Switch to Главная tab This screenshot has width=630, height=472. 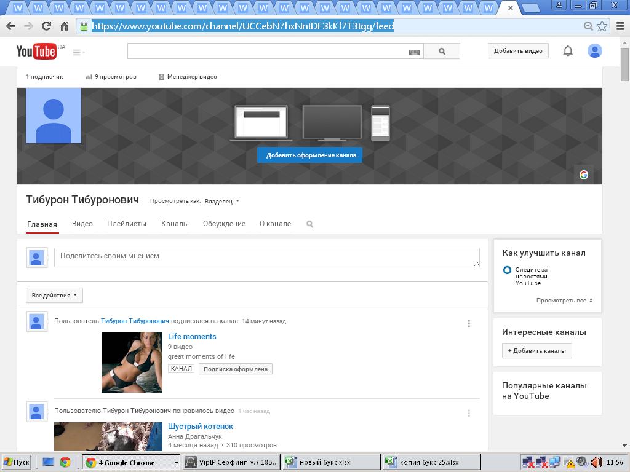42,224
